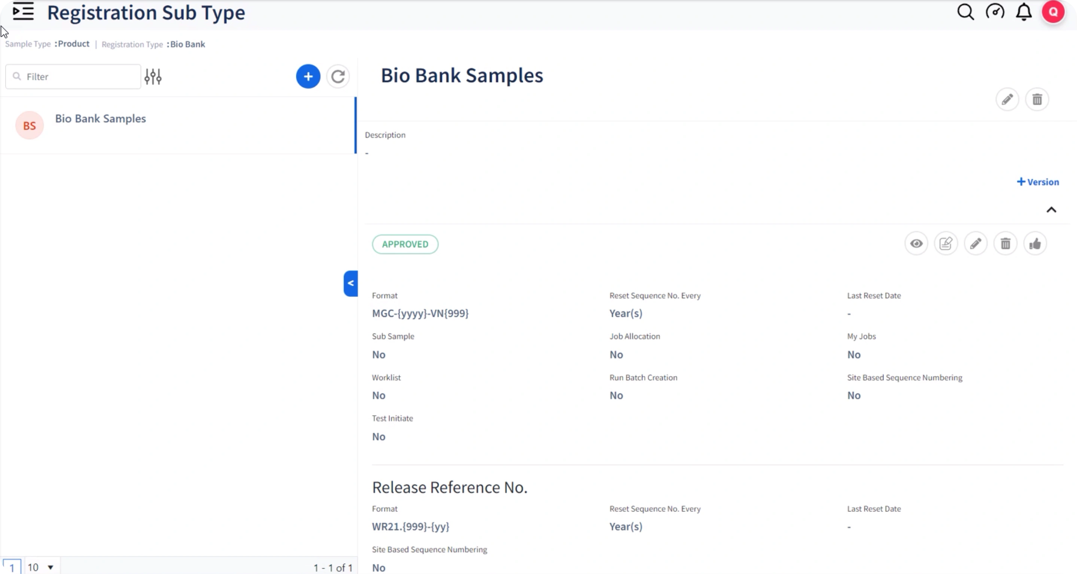The width and height of the screenshot is (1077, 574).
Task: Click the Registration Sub Type page title
Action: (146, 12)
